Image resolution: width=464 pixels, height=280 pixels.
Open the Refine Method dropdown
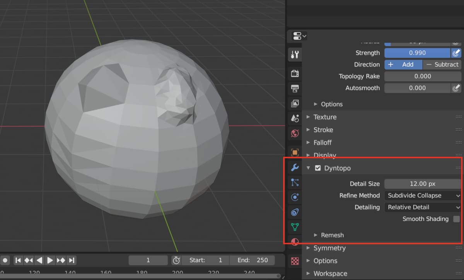click(423, 195)
